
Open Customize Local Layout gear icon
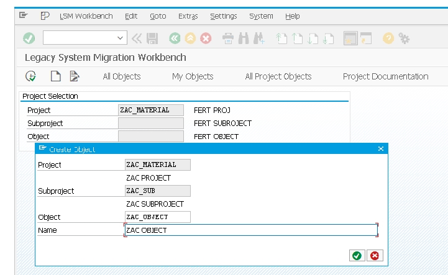tap(404, 38)
